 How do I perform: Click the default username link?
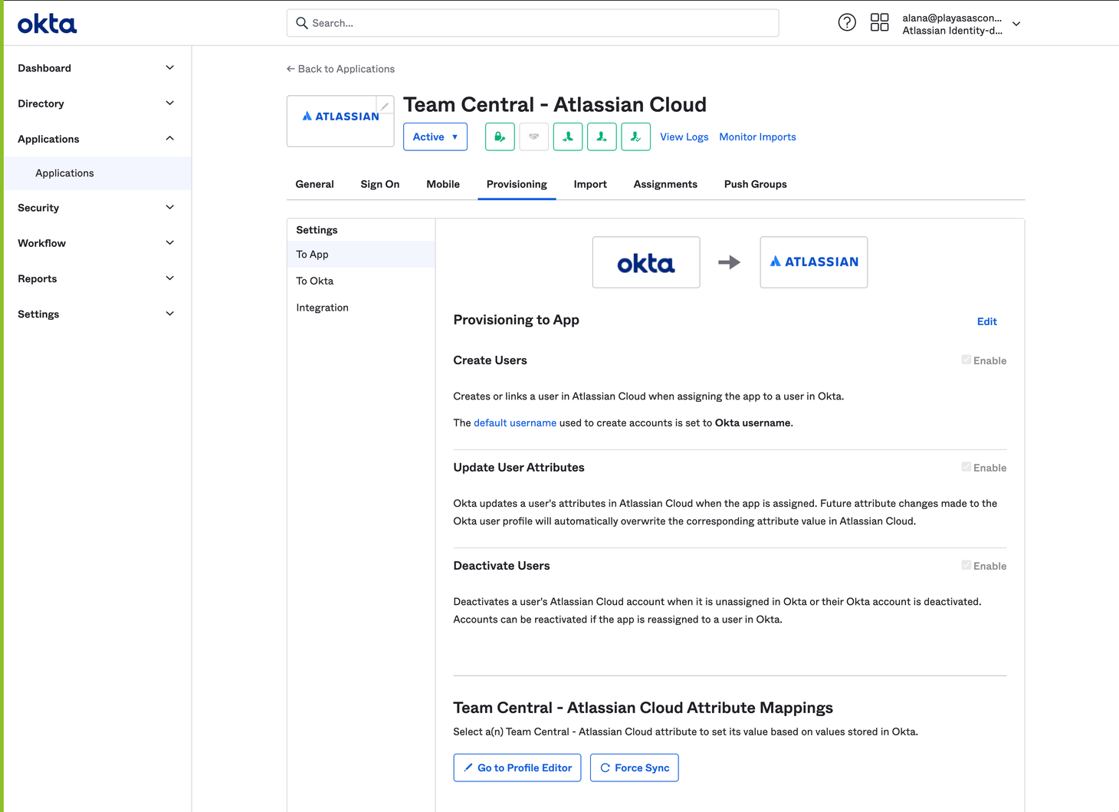coord(515,422)
